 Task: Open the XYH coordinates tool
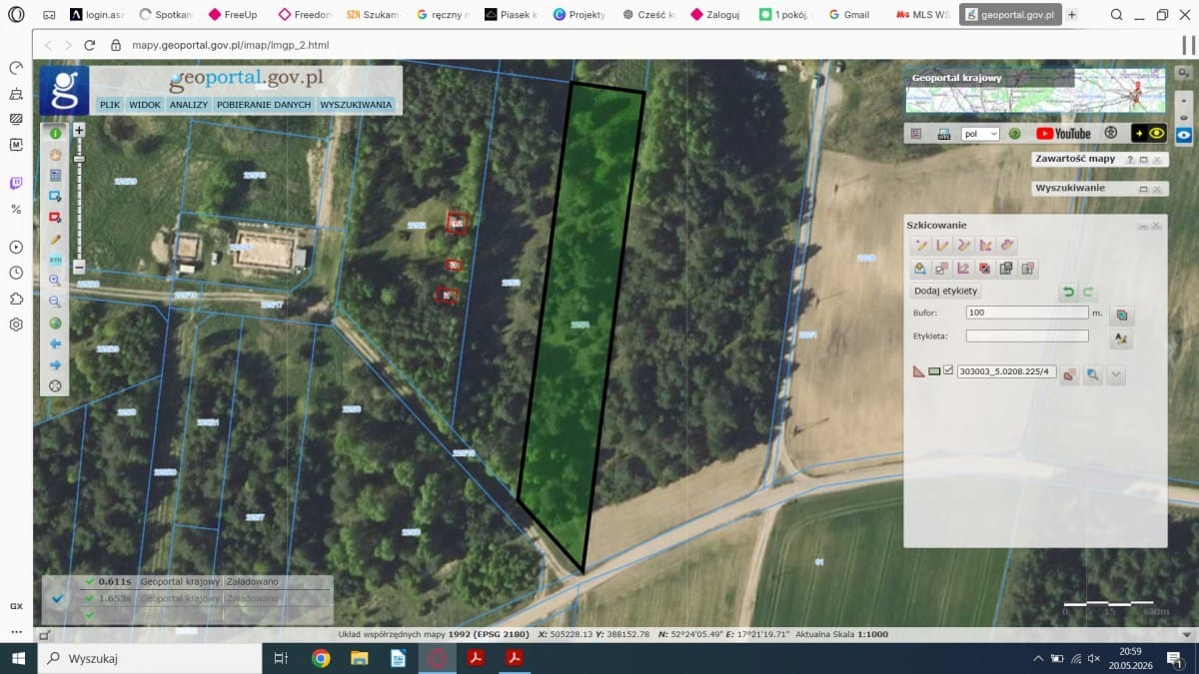pos(55,260)
